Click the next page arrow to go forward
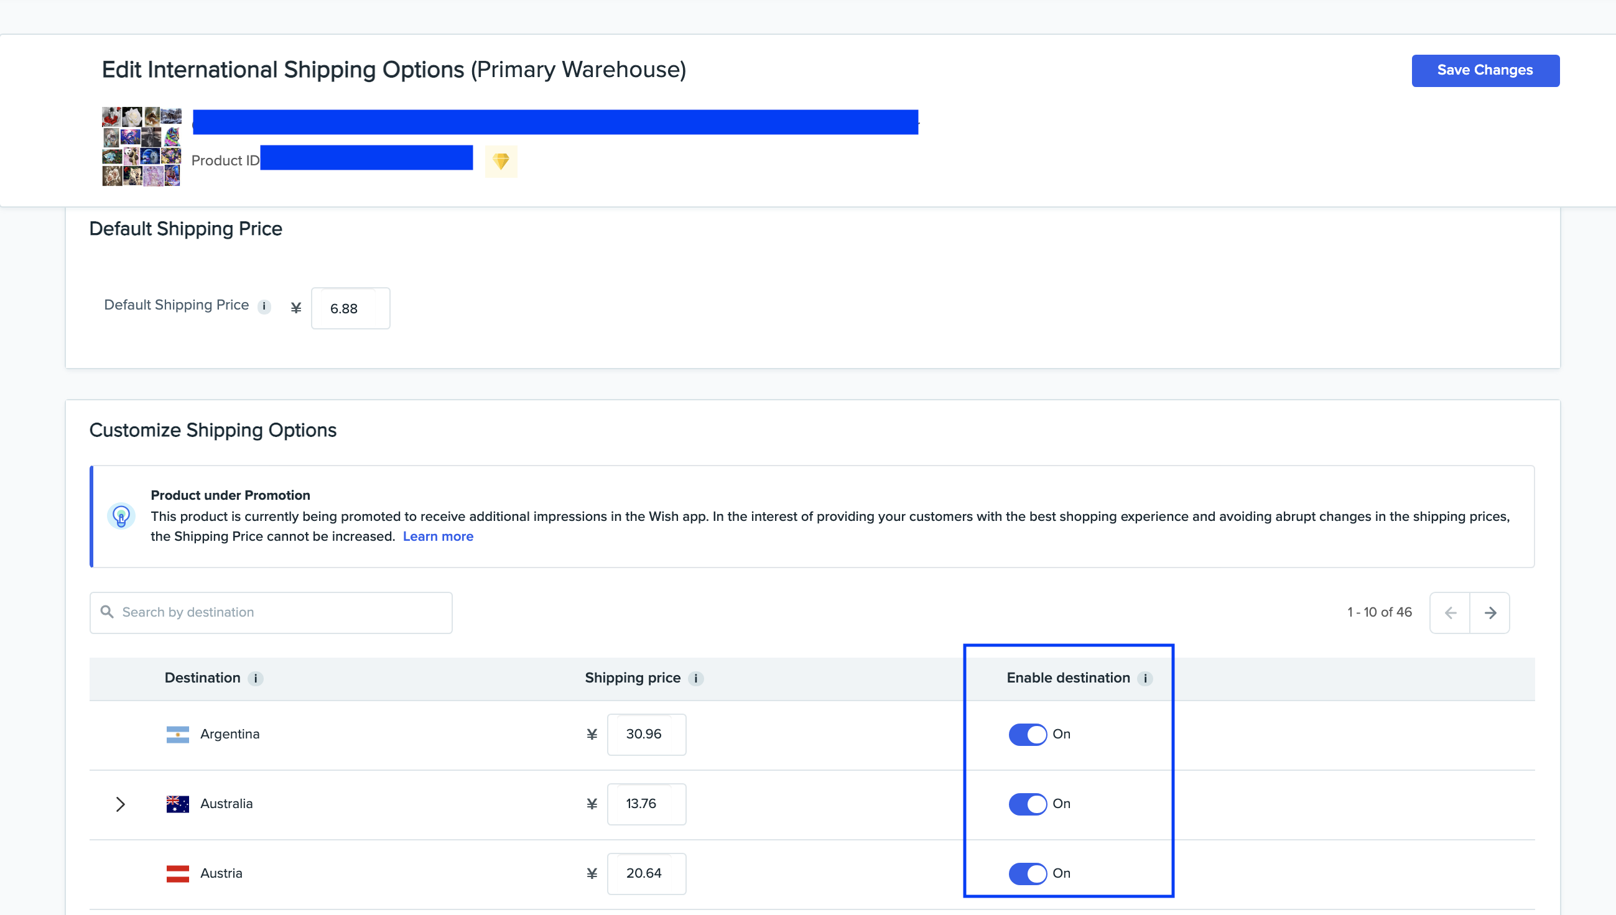Viewport: 1616px width, 915px height. [1490, 612]
